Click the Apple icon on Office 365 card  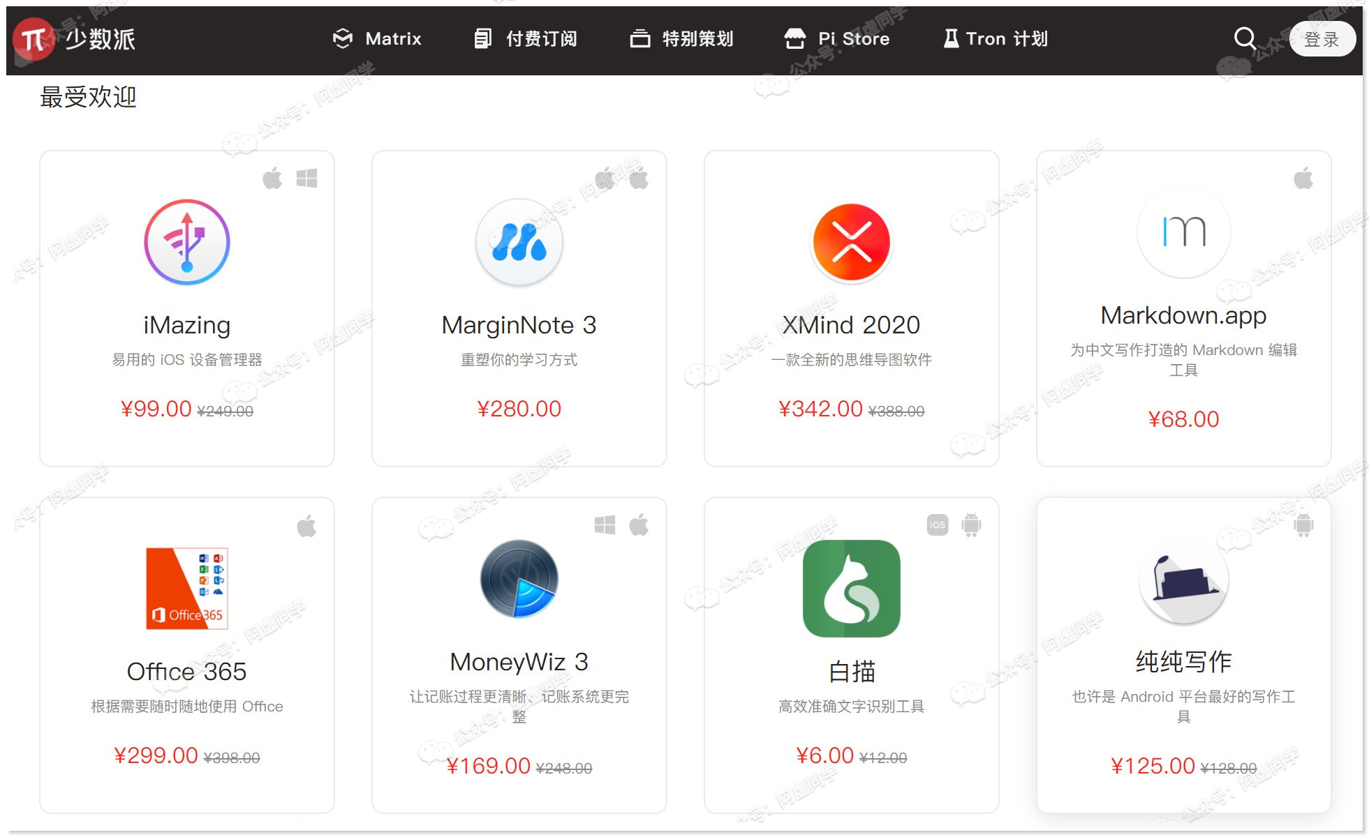(306, 525)
